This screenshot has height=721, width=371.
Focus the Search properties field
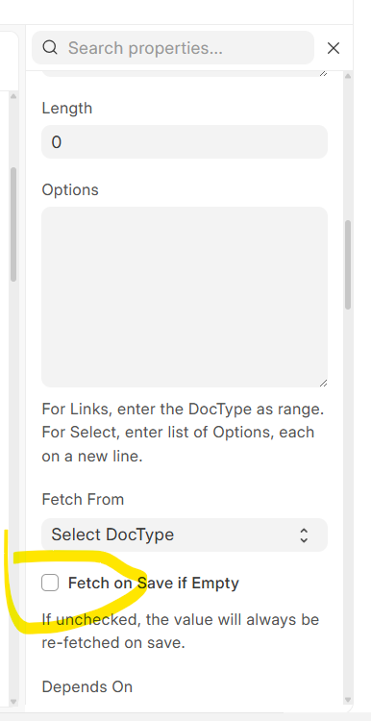point(173,48)
